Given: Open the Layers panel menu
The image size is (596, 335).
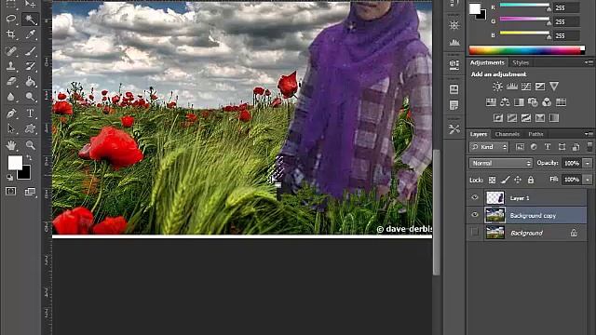Looking at the screenshot, I should pos(589,134).
